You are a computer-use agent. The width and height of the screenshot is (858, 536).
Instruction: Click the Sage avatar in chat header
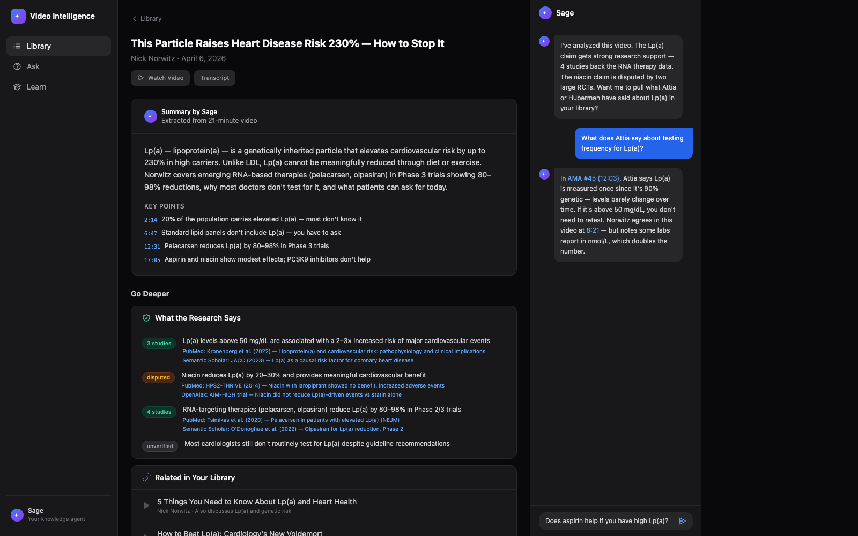click(x=545, y=13)
